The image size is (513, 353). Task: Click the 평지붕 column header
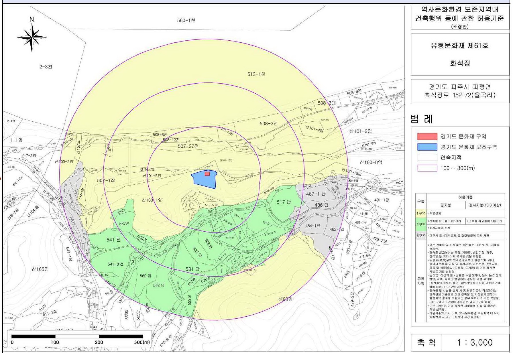pyautogui.click(x=446, y=205)
